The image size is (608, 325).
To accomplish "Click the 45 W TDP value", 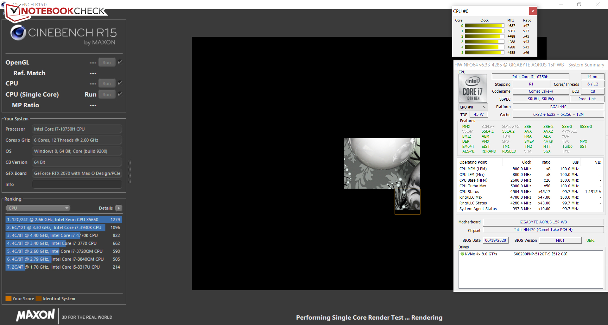I will pyautogui.click(x=479, y=114).
